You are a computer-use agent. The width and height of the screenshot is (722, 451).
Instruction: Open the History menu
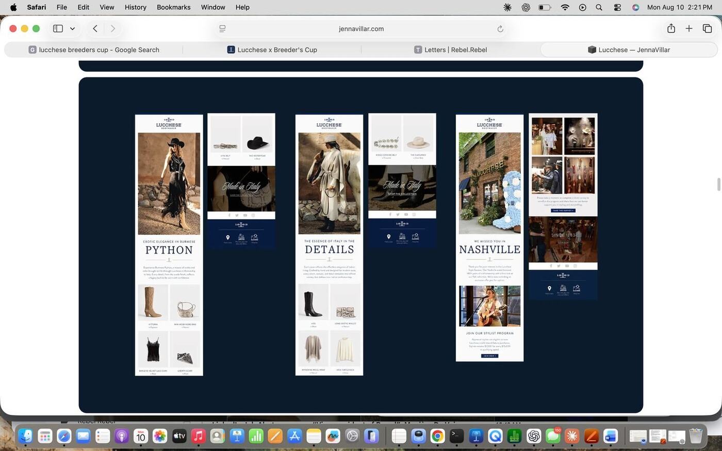pos(135,7)
